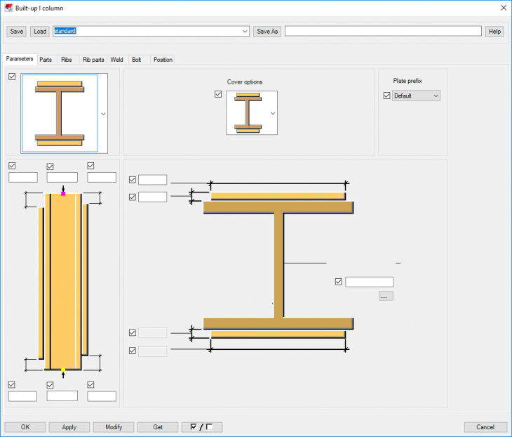
Task: Expand the saved settings 'standard' dropdown
Action: click(245, 32)
